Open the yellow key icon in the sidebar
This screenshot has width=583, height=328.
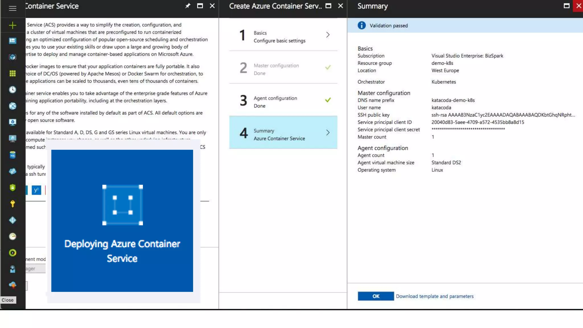(x=13, y=204)
